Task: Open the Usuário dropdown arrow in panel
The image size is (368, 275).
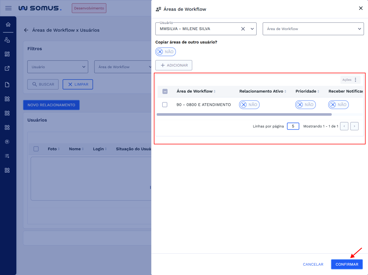Action: pos(252,29)
